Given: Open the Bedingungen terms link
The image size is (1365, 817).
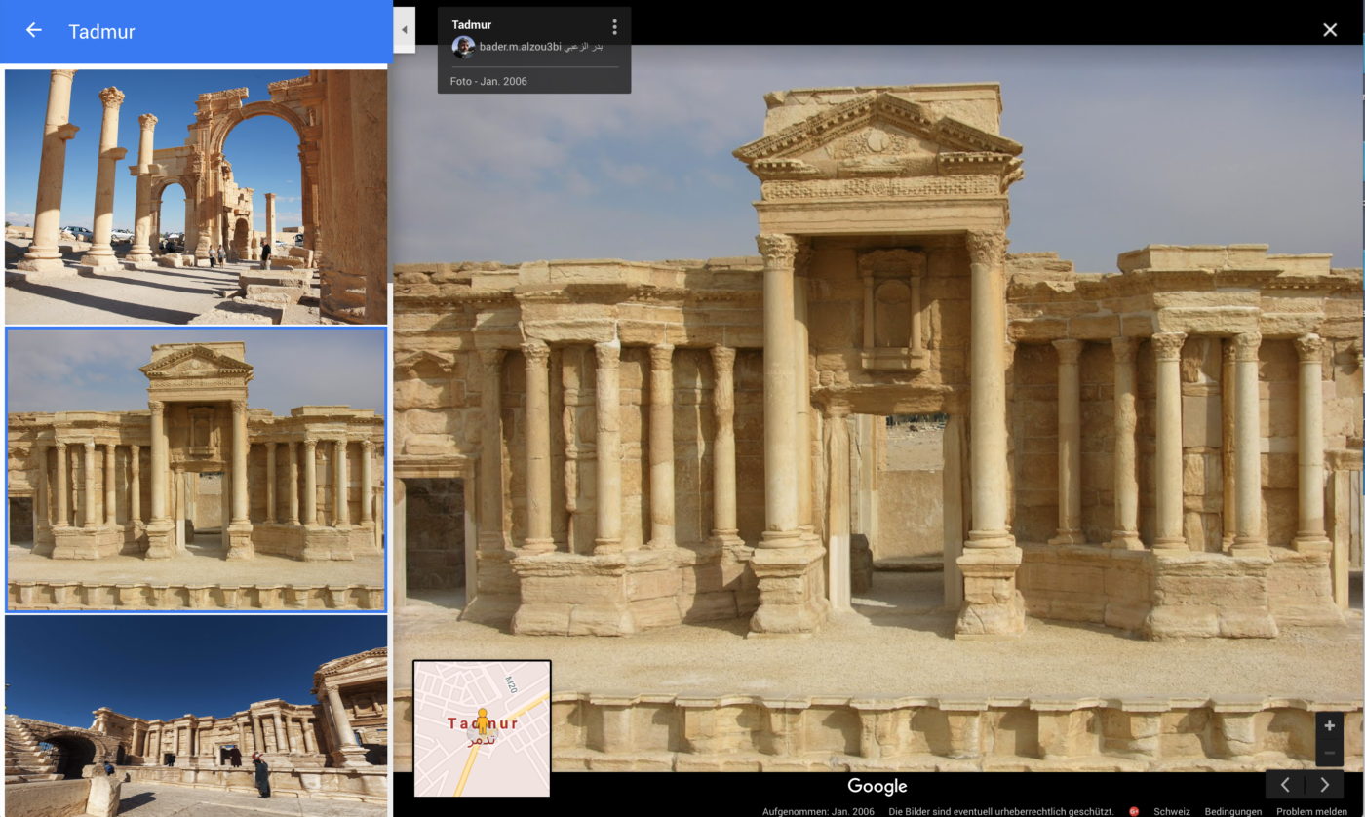Looking at the screenshot, I should [x=1232, y=811].
